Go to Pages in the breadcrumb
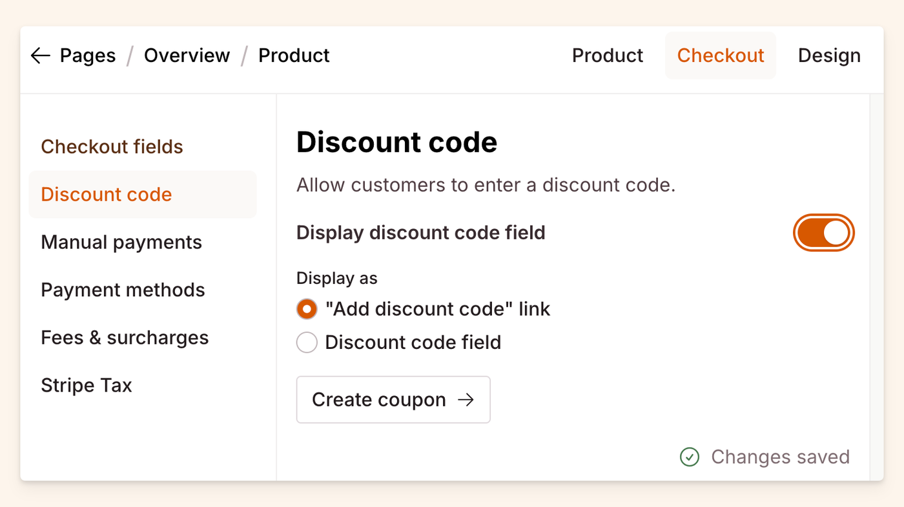904x507 pixels. (88, 56)
